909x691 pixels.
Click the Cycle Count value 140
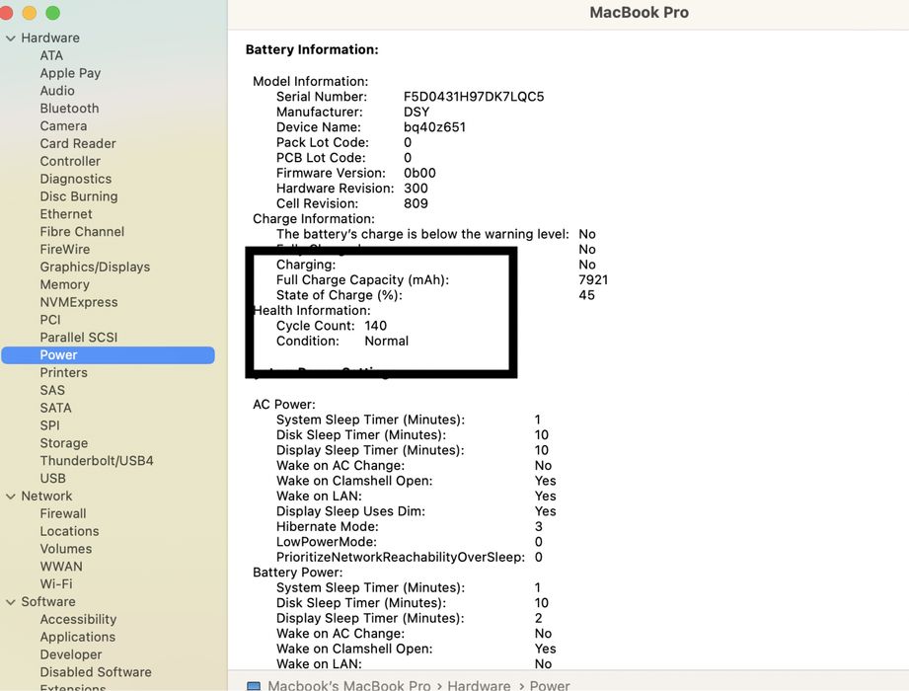tap(376, 326)
